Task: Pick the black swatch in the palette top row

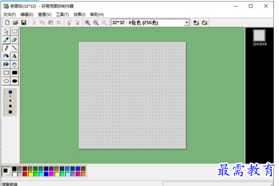Action: (x=14, y=169)
